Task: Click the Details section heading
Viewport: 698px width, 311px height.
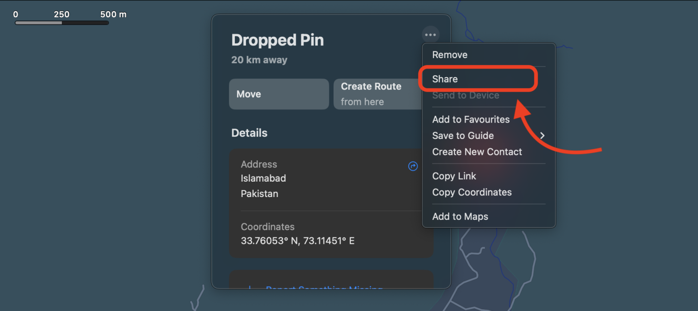Action: click(x=249, y=133)
